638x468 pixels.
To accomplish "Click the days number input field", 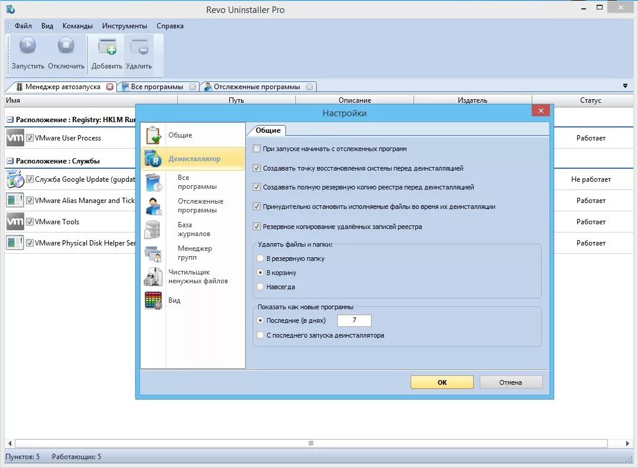I will 354,320.
